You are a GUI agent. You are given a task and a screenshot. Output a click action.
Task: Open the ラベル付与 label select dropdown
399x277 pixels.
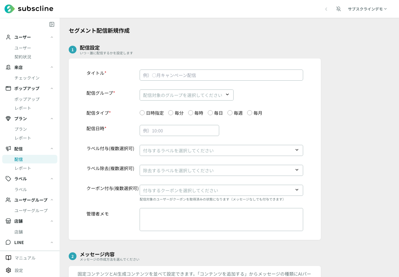pos(221,150)
